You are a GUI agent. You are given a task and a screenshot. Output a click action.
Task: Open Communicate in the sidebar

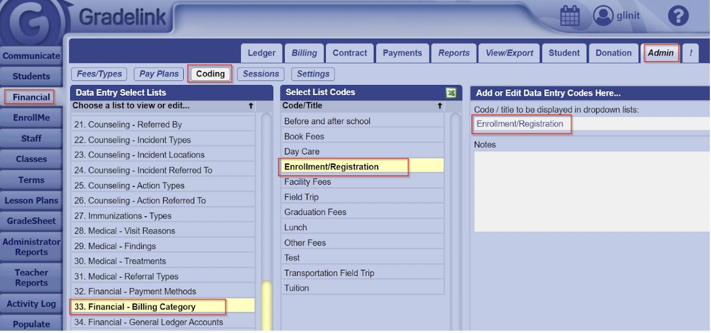(x=31, y=56)
